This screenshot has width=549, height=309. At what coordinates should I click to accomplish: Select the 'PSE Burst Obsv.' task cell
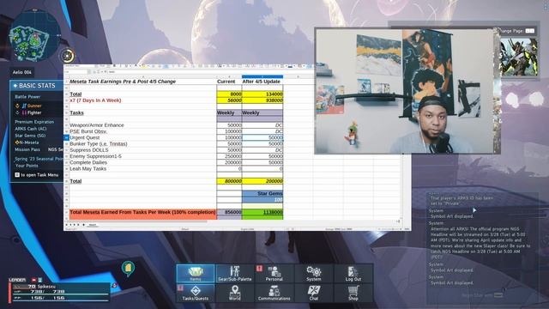coord(143,131)
